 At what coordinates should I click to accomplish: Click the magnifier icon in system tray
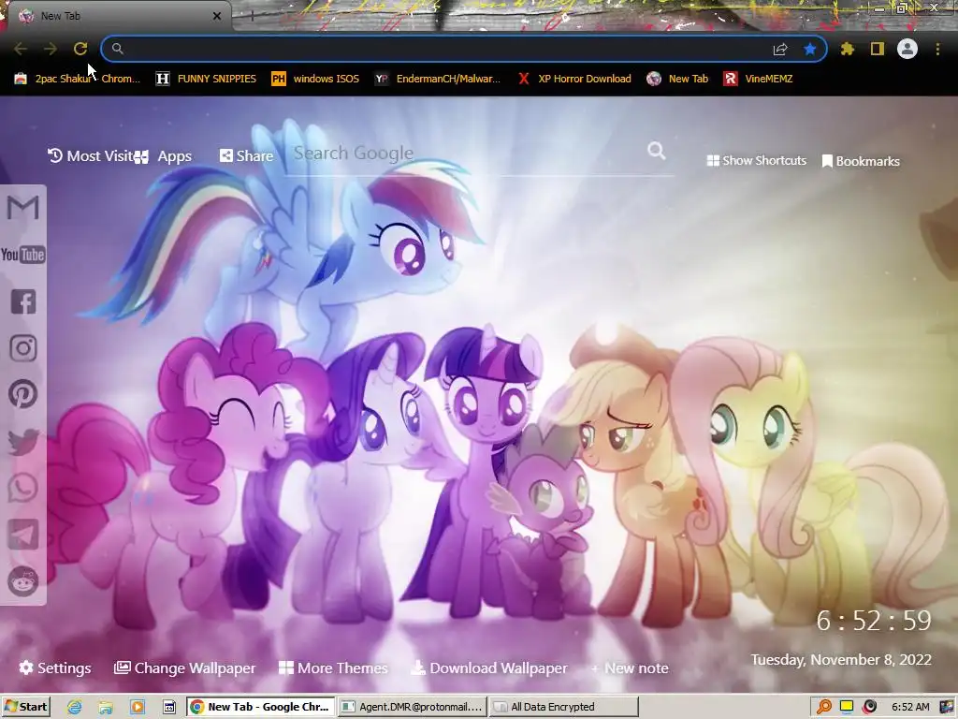point(824,707)
